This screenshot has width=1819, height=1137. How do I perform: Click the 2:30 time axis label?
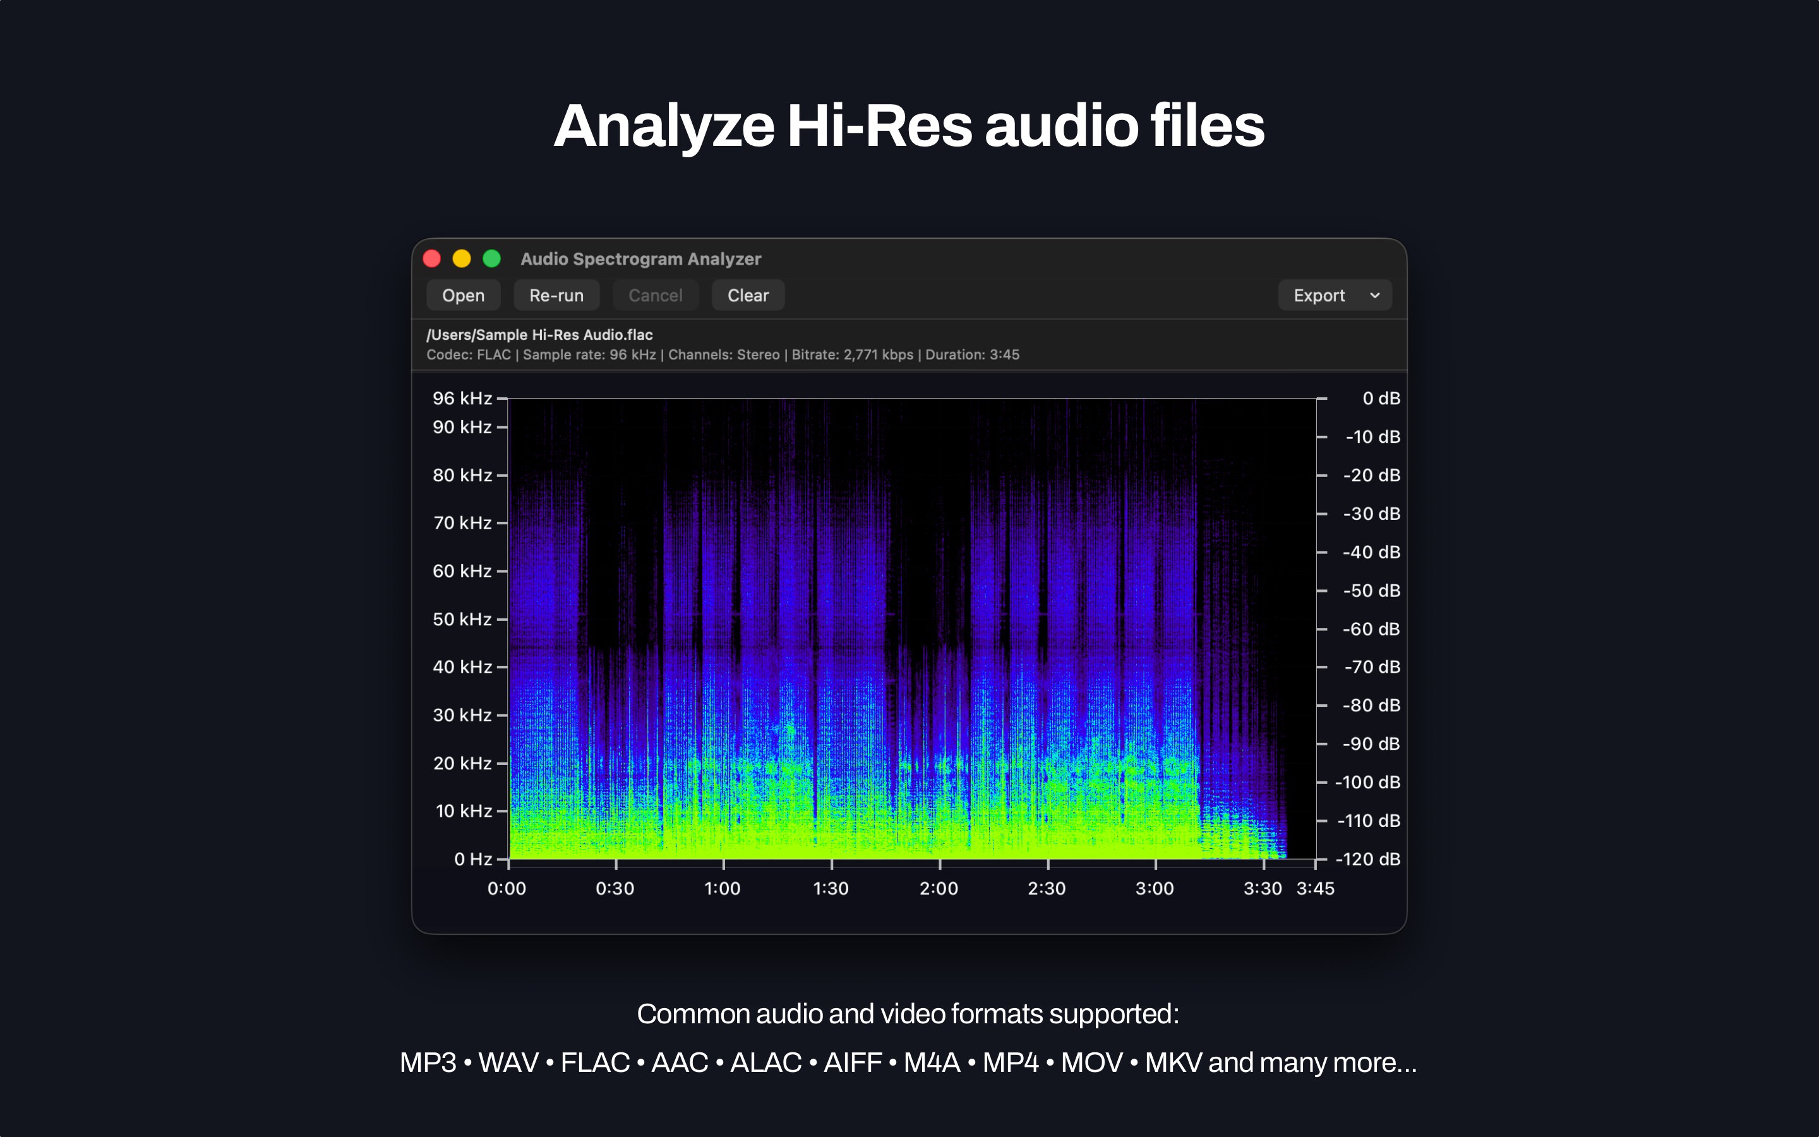coord(1047,888)
